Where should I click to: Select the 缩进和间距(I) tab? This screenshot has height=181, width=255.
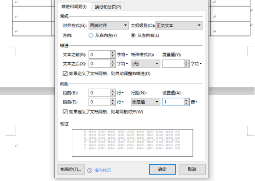[x=74, y=6]
